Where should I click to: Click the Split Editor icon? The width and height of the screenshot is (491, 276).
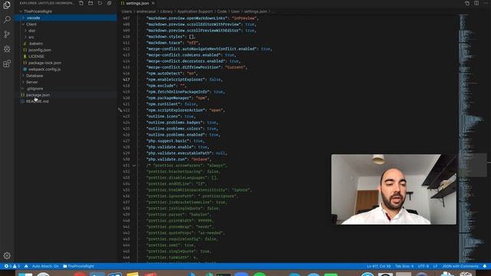476,3
